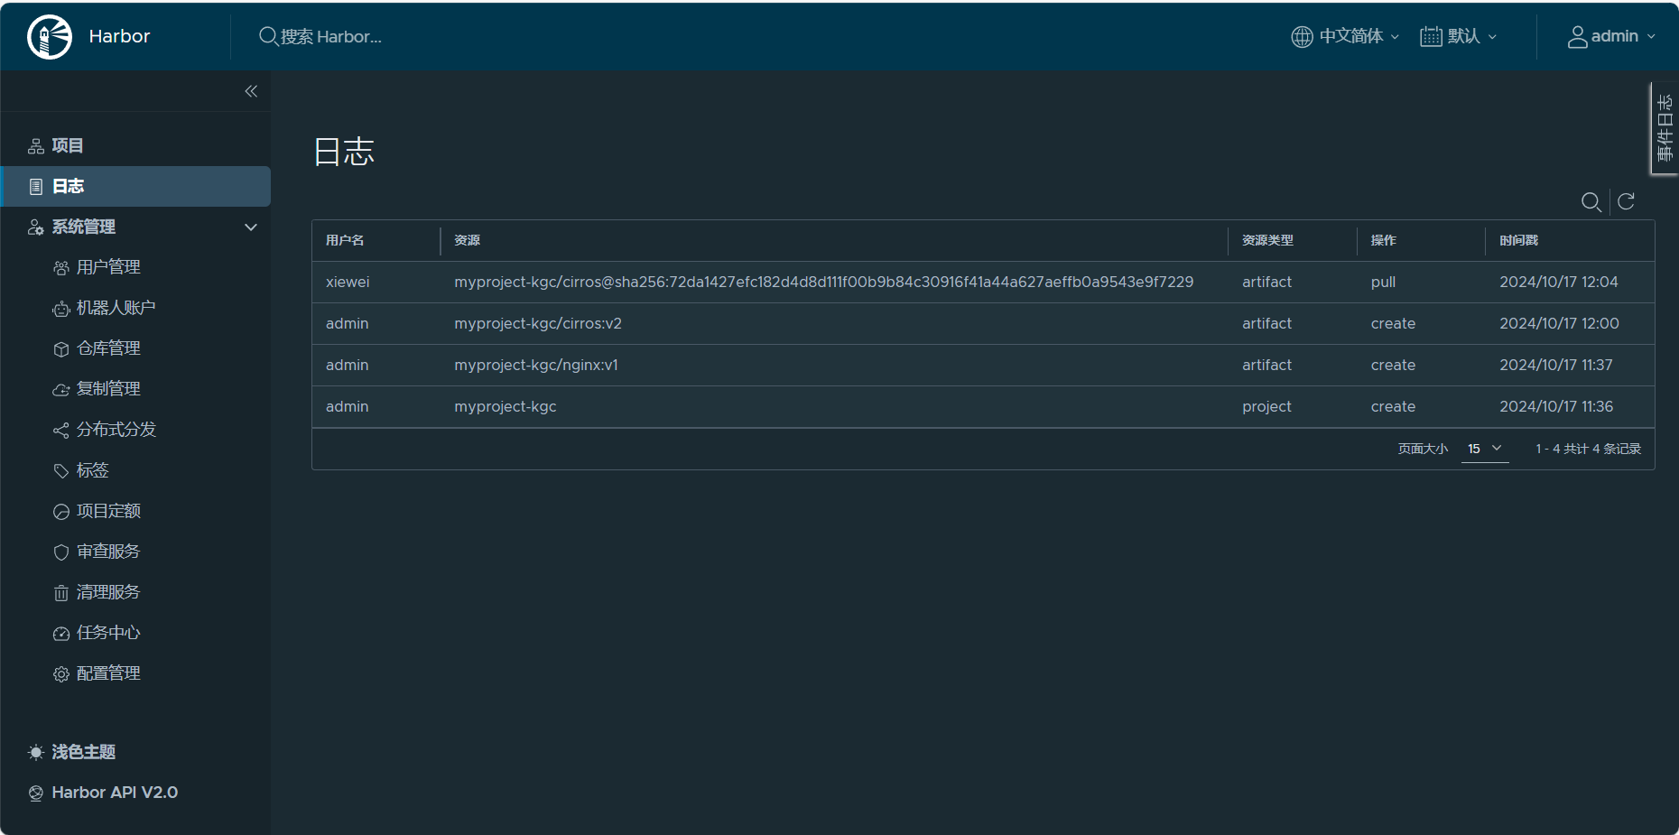Open the Harbor lighthouse logo
1679x835 pixels.
pos(50,36)
